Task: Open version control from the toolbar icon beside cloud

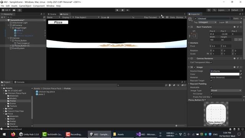Action: point(20,10)
